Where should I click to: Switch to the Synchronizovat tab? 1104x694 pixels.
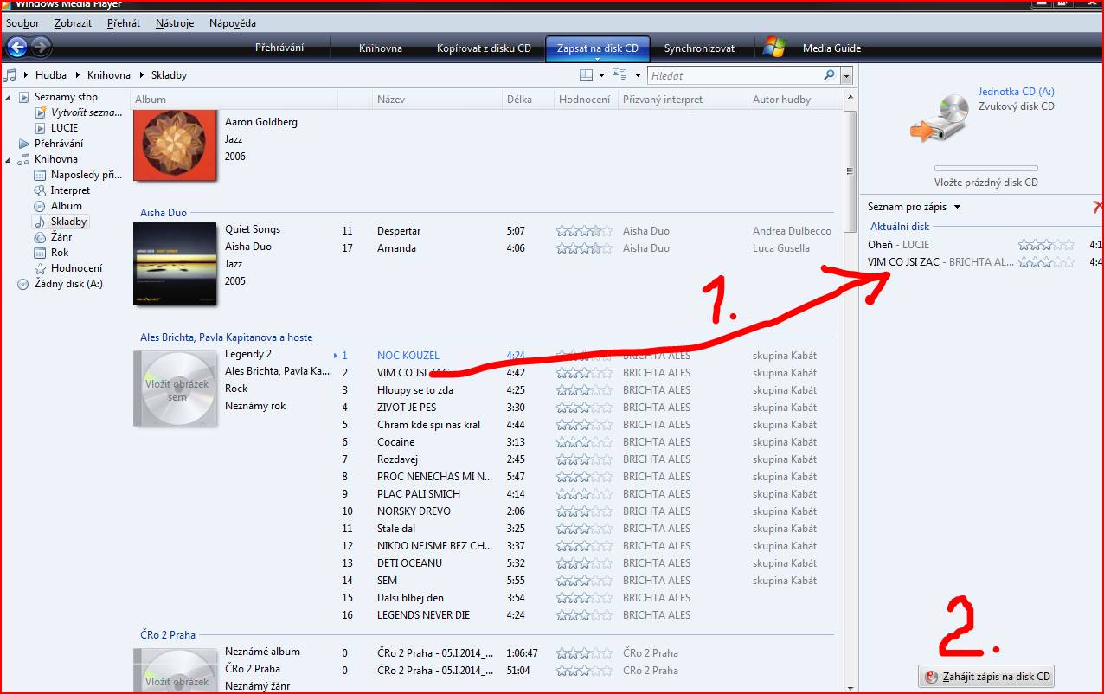(x=699, y=48)
